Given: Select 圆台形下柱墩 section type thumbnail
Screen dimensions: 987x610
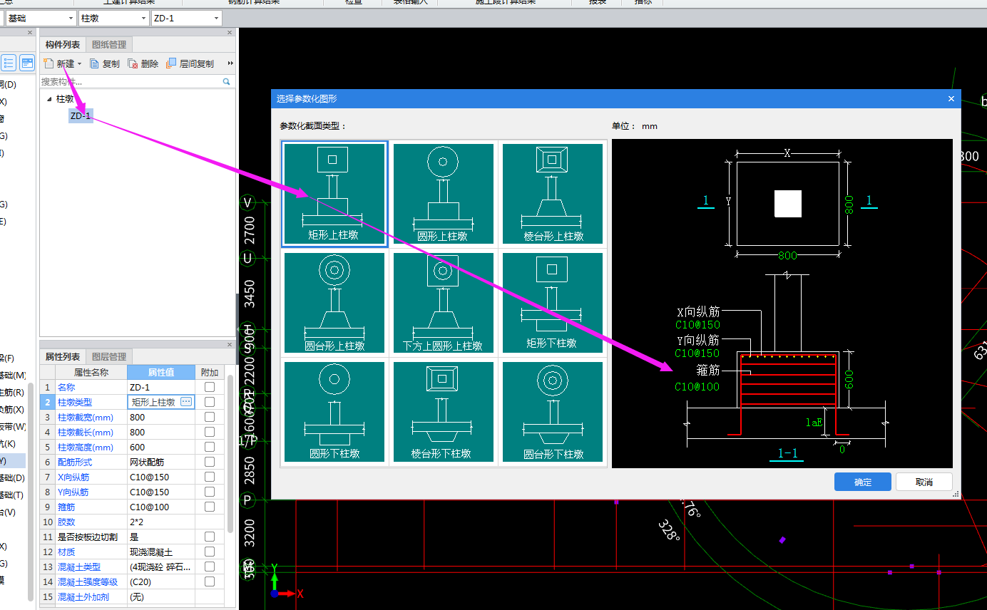Looking at the screenshot, I should point(553,412).
